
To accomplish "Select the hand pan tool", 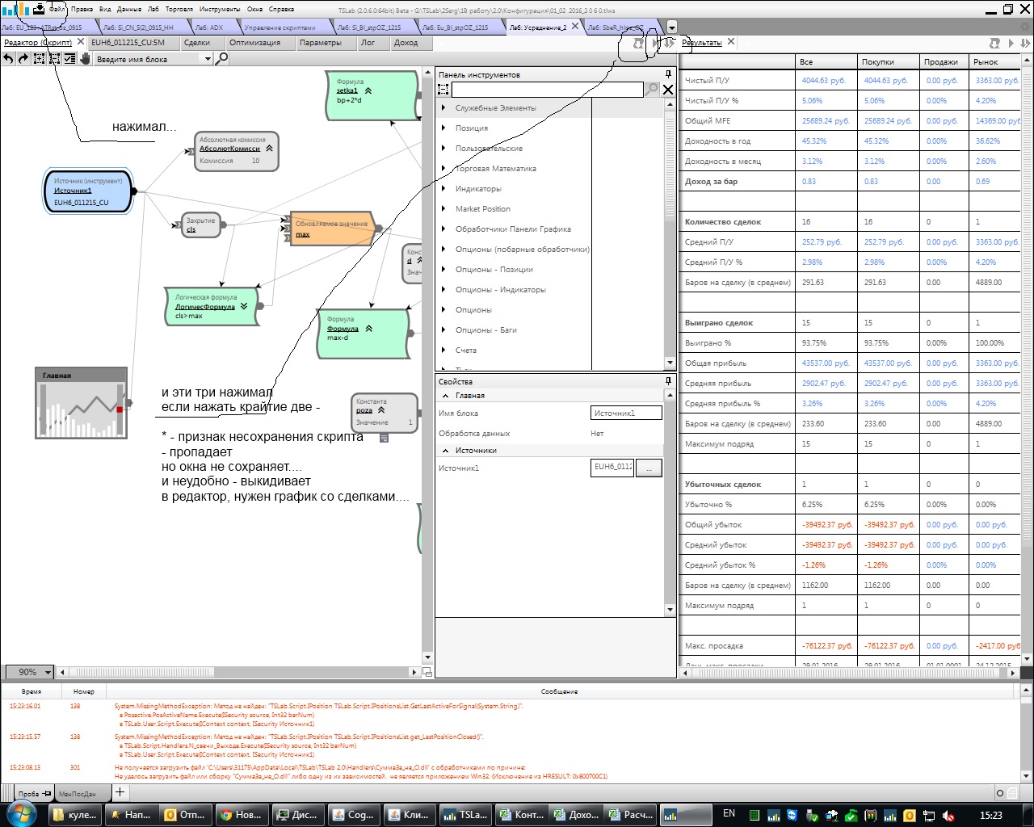I will tap(85, 59).
